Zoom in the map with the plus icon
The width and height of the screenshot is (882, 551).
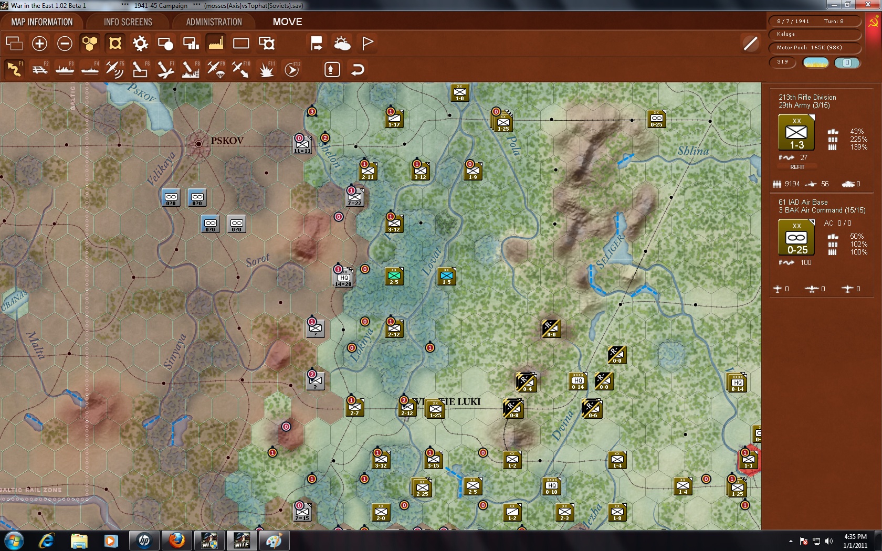tap(39, 43)
